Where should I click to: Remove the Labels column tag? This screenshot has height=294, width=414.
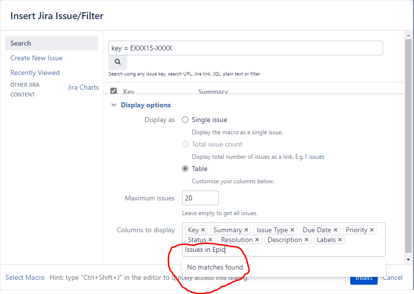click(340, 240)
